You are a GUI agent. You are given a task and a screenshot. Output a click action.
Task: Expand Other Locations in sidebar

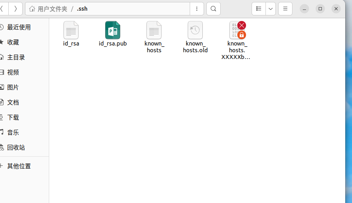tap(19, 166)
